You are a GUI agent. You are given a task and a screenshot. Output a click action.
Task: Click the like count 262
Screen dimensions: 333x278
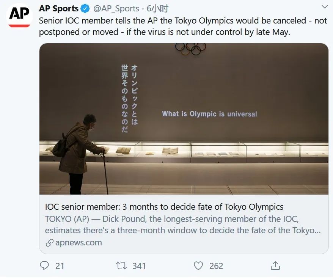216,266
